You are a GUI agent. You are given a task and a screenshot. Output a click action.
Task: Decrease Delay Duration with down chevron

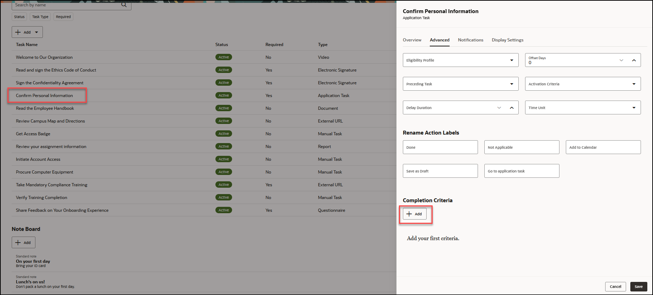click(x=499, y=108)
